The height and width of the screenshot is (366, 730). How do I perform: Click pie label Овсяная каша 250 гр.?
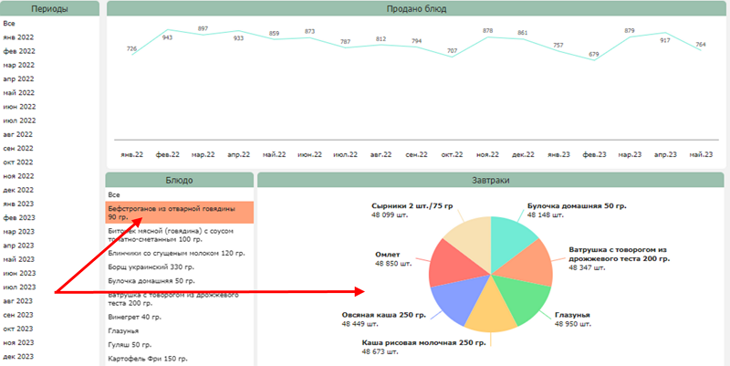[383, 315]
